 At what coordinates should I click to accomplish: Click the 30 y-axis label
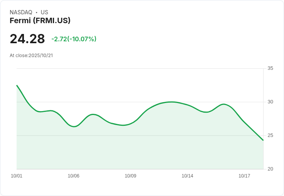pyautogui.click(x=270, y=102)
